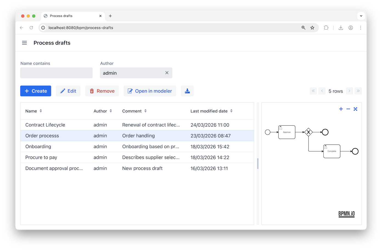Clear the Author filter value
Screen dimensions: 382x250
[x=167, y=73]
